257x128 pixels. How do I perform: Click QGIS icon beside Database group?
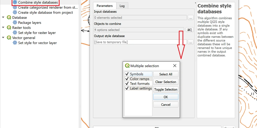[x=9, y=18]
